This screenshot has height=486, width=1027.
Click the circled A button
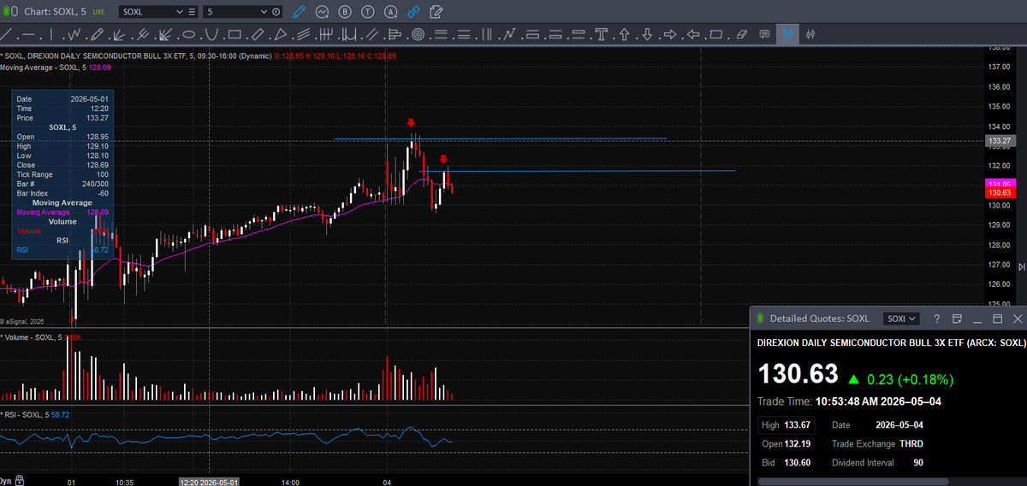(x=391, y=12)
